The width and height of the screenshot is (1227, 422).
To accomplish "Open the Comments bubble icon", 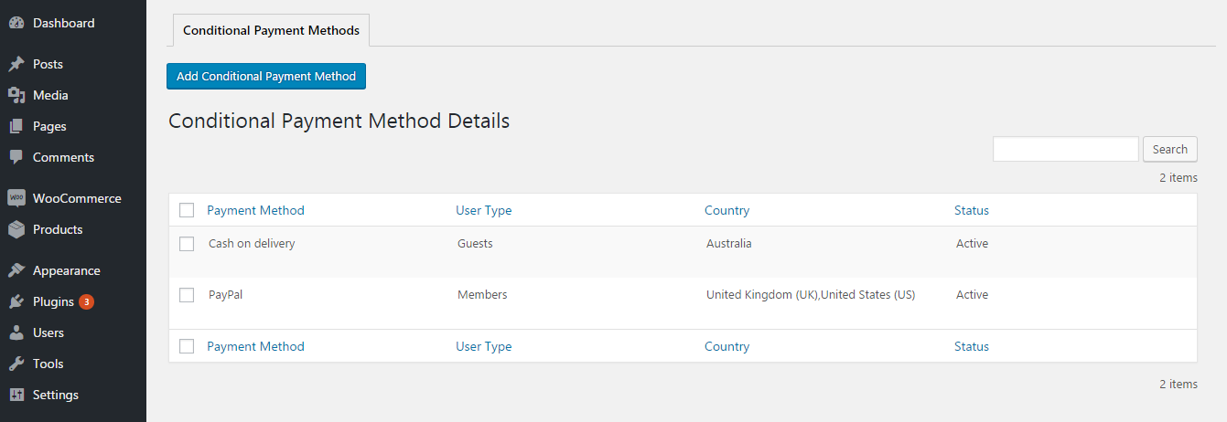I will pos(16,157).
